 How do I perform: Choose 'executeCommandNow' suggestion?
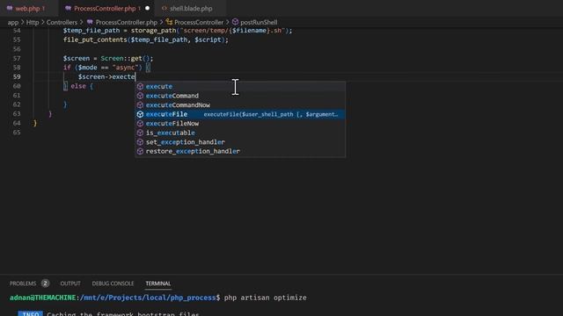tap(240, 105)
